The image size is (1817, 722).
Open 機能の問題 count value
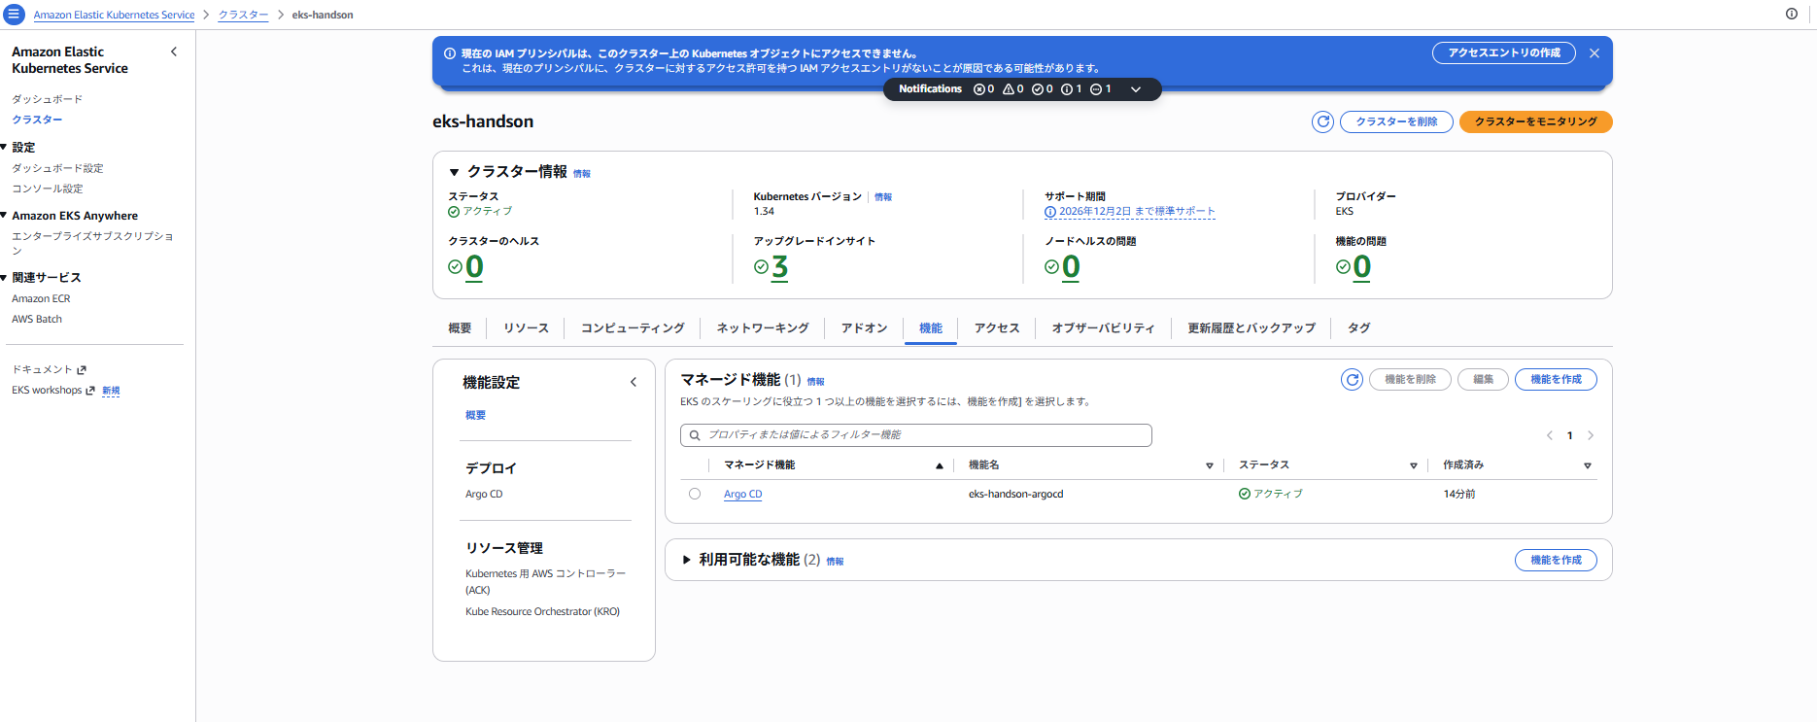coord(1362,267)
